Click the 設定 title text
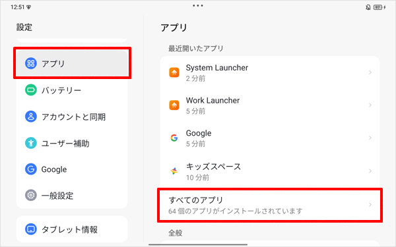This screenshot has width=396, height=247. (x=24, y=27)
